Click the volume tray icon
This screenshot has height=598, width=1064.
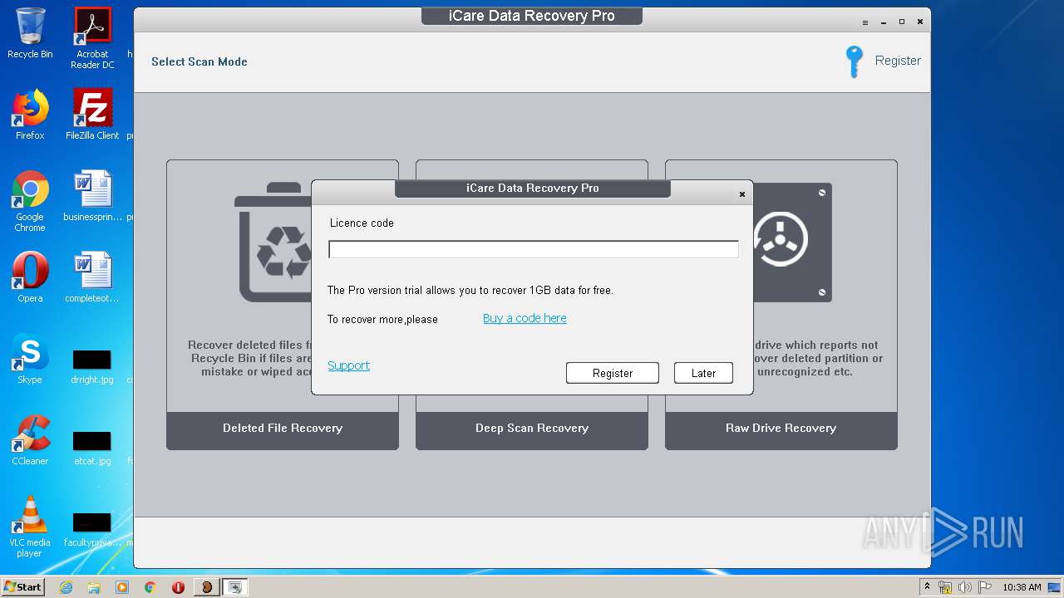pos(965,587)
